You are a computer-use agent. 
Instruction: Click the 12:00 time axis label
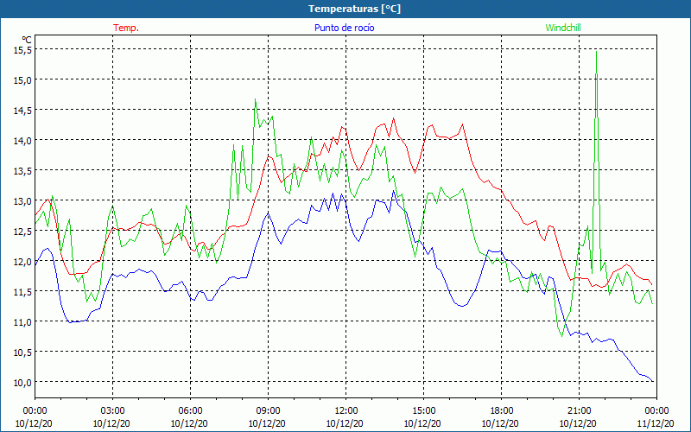pyautogui.click(x=345, y=411)
